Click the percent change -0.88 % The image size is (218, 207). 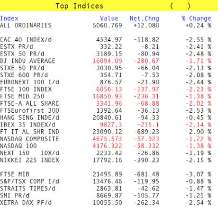199,181
